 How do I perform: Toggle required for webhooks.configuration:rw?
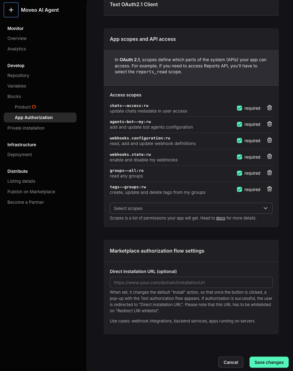click(239, 141)
